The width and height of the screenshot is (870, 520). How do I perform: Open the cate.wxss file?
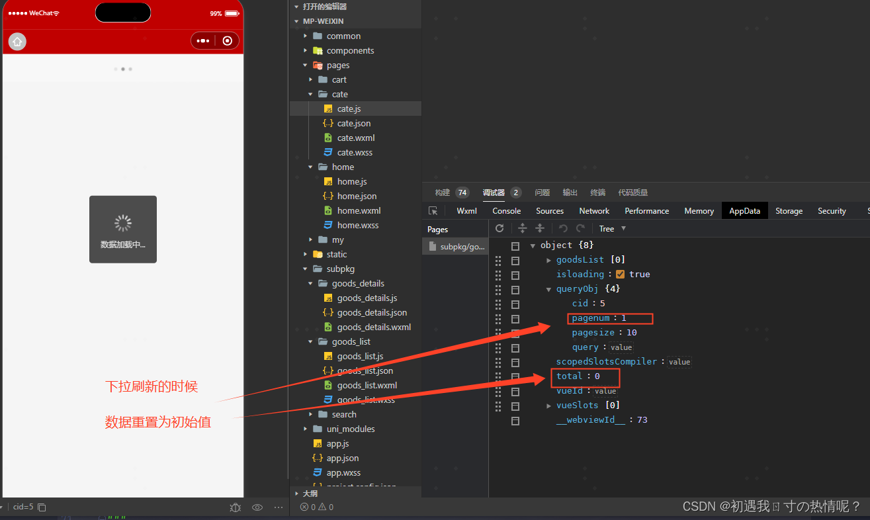coord(355,152)
